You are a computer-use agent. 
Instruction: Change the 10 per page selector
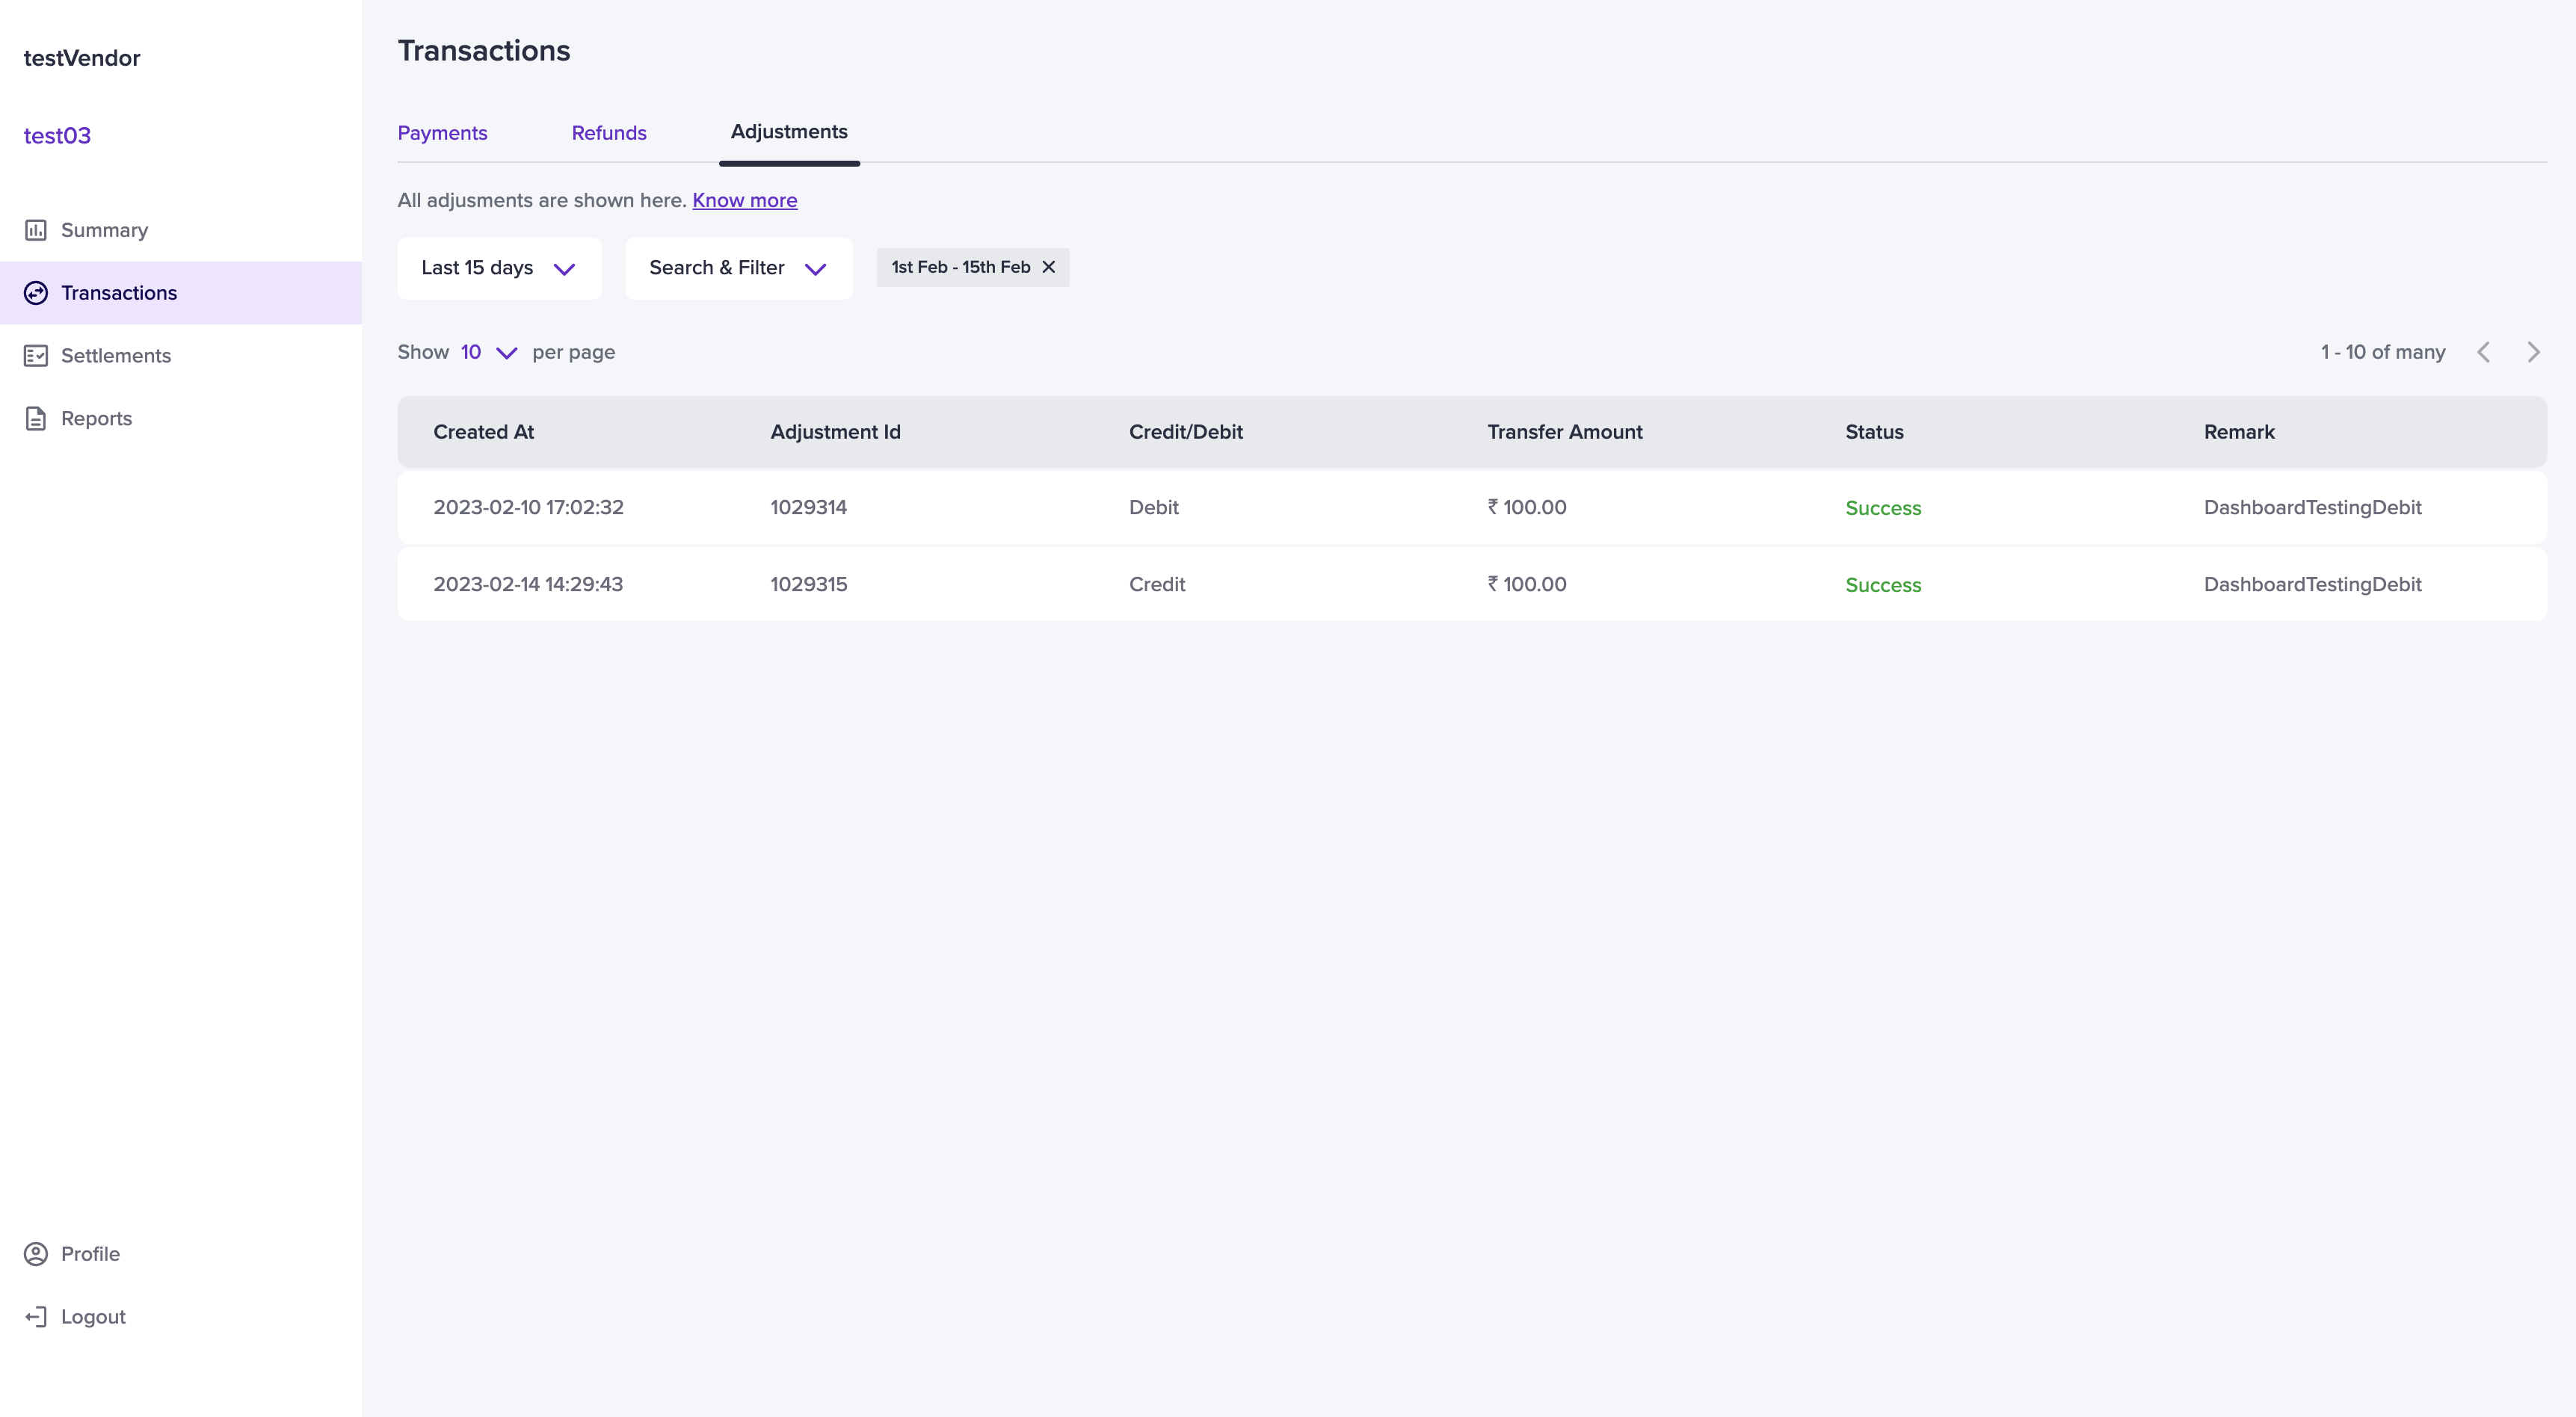click(488, 352)
